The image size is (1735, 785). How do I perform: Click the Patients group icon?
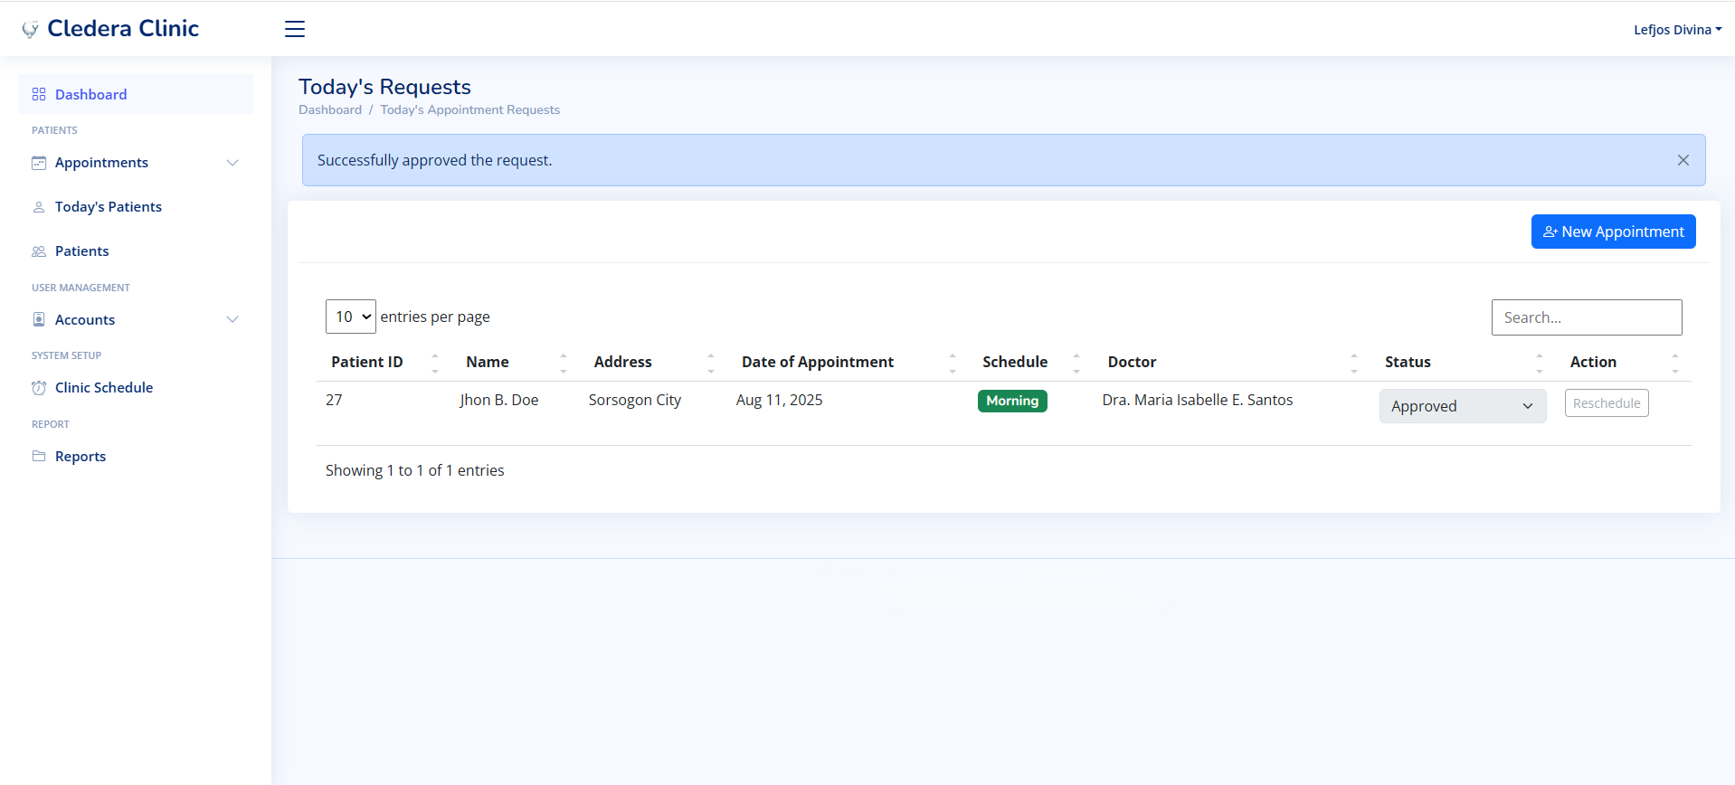(39, 251)
